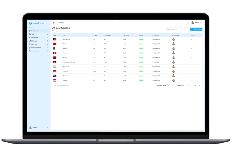The image size is (232, 154).
Task: Select Dashboard in the sidebar
Action: (34, 31)
